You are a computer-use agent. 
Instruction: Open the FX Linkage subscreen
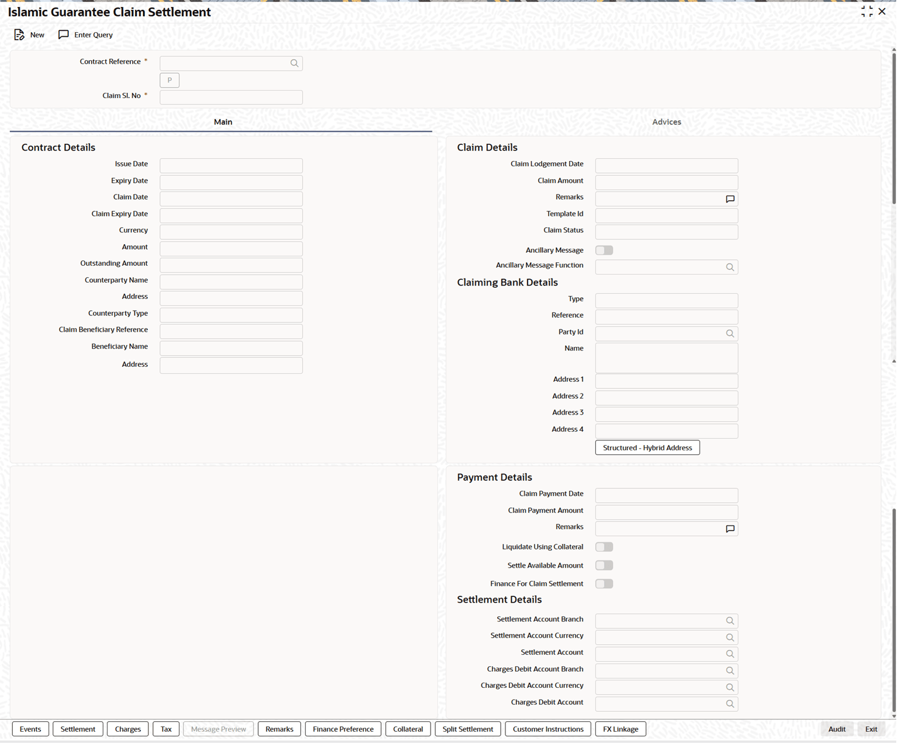(620, 729)
